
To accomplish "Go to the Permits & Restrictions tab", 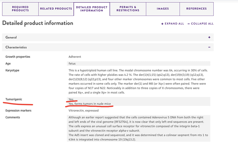I will click(x=128, y=9).
